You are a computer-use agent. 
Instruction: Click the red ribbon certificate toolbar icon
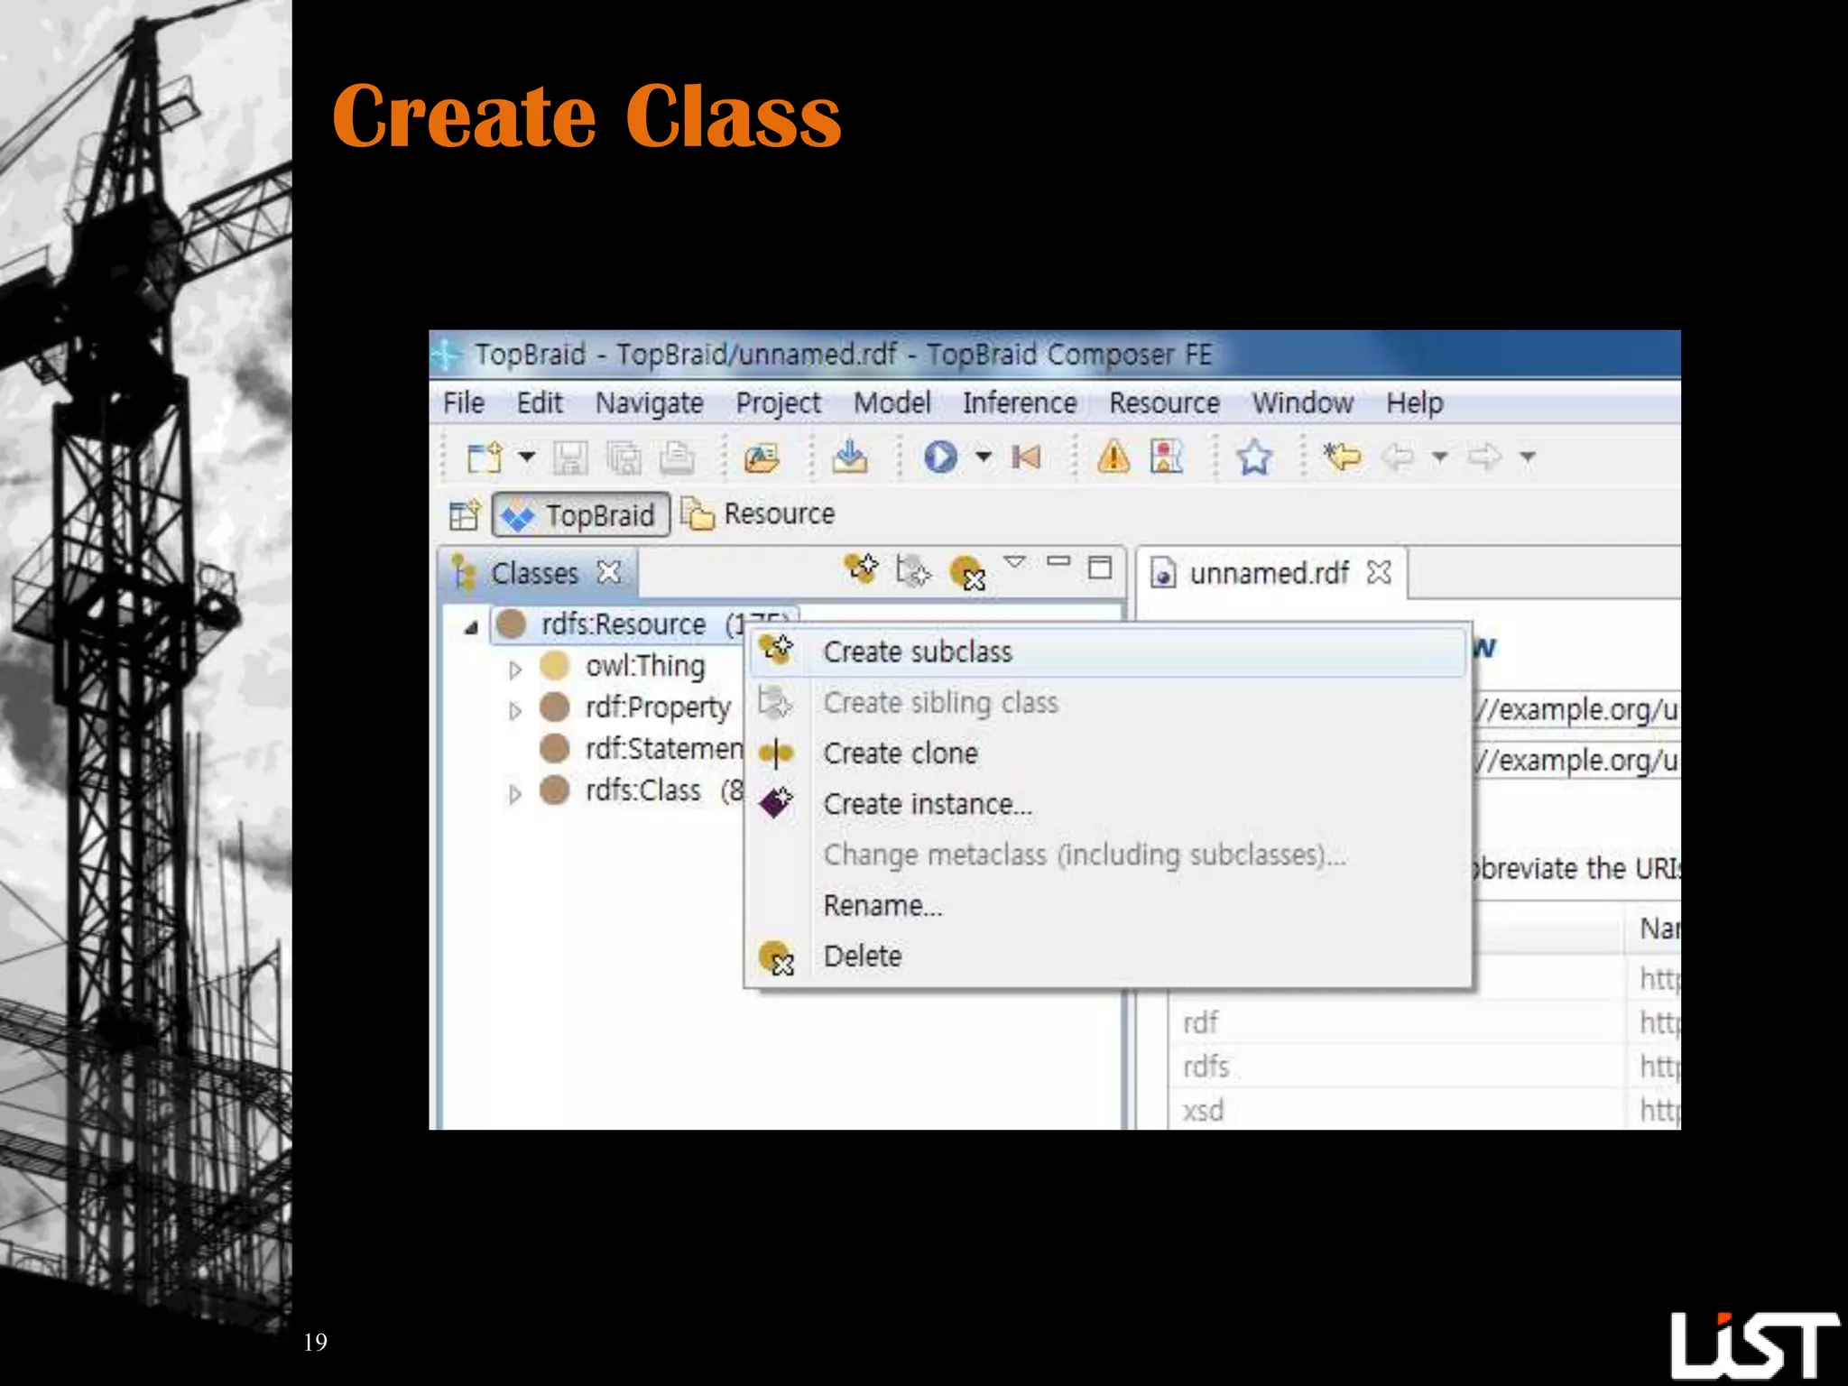(x=1166, y=457)
